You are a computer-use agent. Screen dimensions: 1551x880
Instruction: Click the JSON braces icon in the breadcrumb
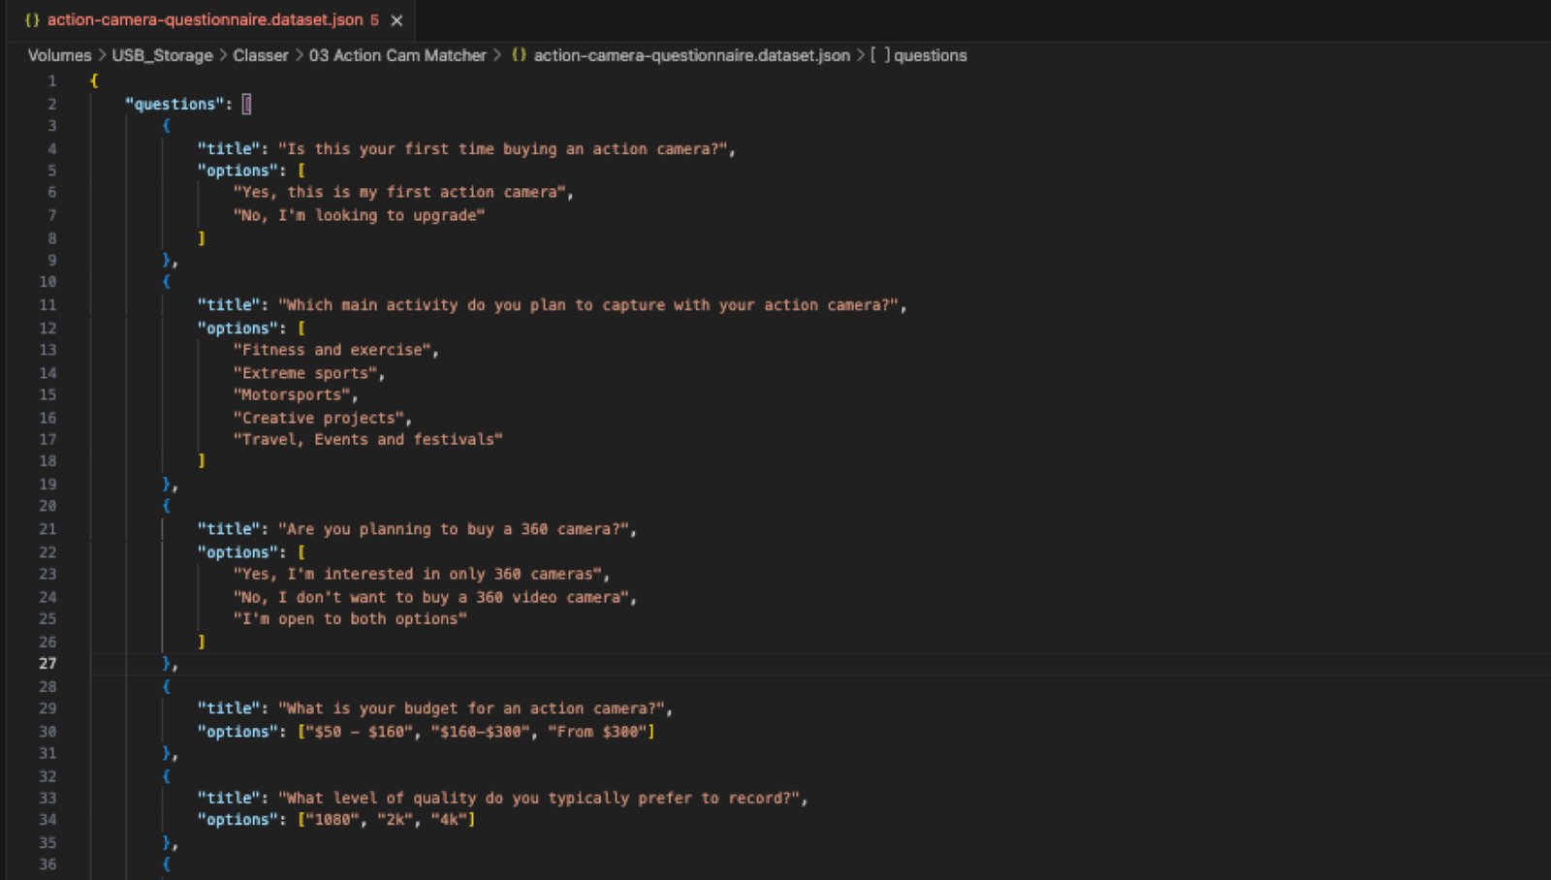pyautogui.click(x=520, y=55)
